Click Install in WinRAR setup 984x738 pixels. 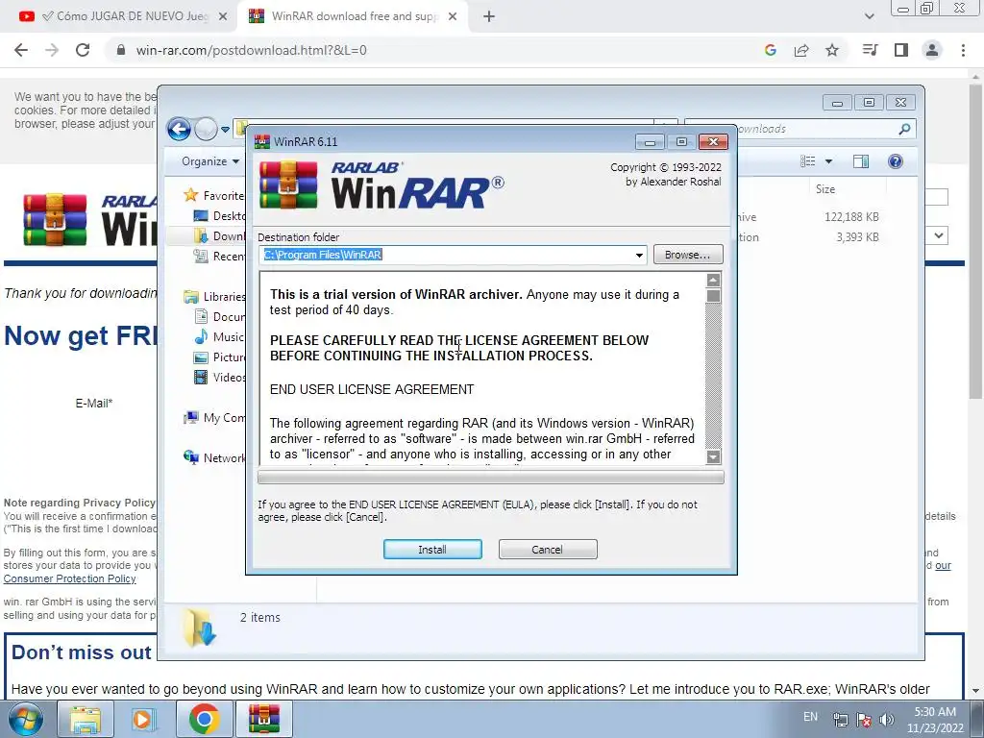tap(432, 549)
